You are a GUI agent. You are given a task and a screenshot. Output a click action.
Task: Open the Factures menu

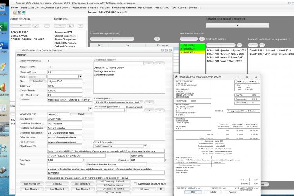point(105,7)
